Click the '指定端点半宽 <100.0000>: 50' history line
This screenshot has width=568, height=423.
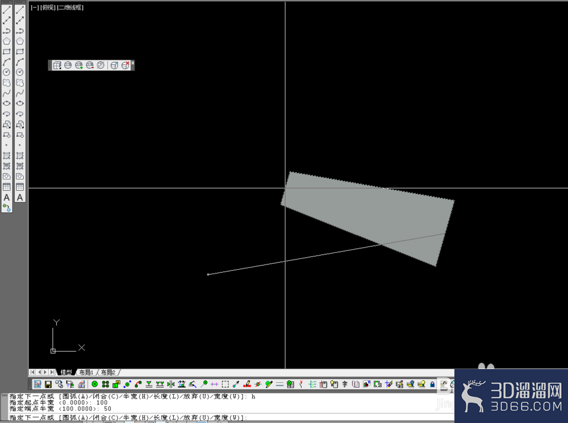(x=60, y=408)
